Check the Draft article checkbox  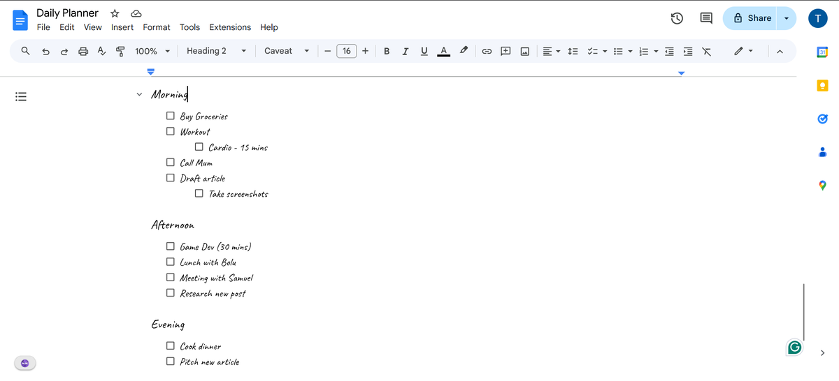tap(171, 177)
